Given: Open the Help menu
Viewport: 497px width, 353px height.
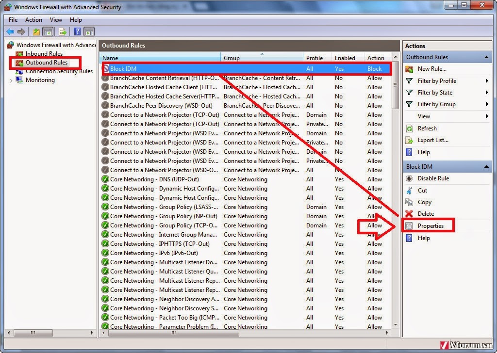Looking at the screenshot, I should click(x=76, y=19).
